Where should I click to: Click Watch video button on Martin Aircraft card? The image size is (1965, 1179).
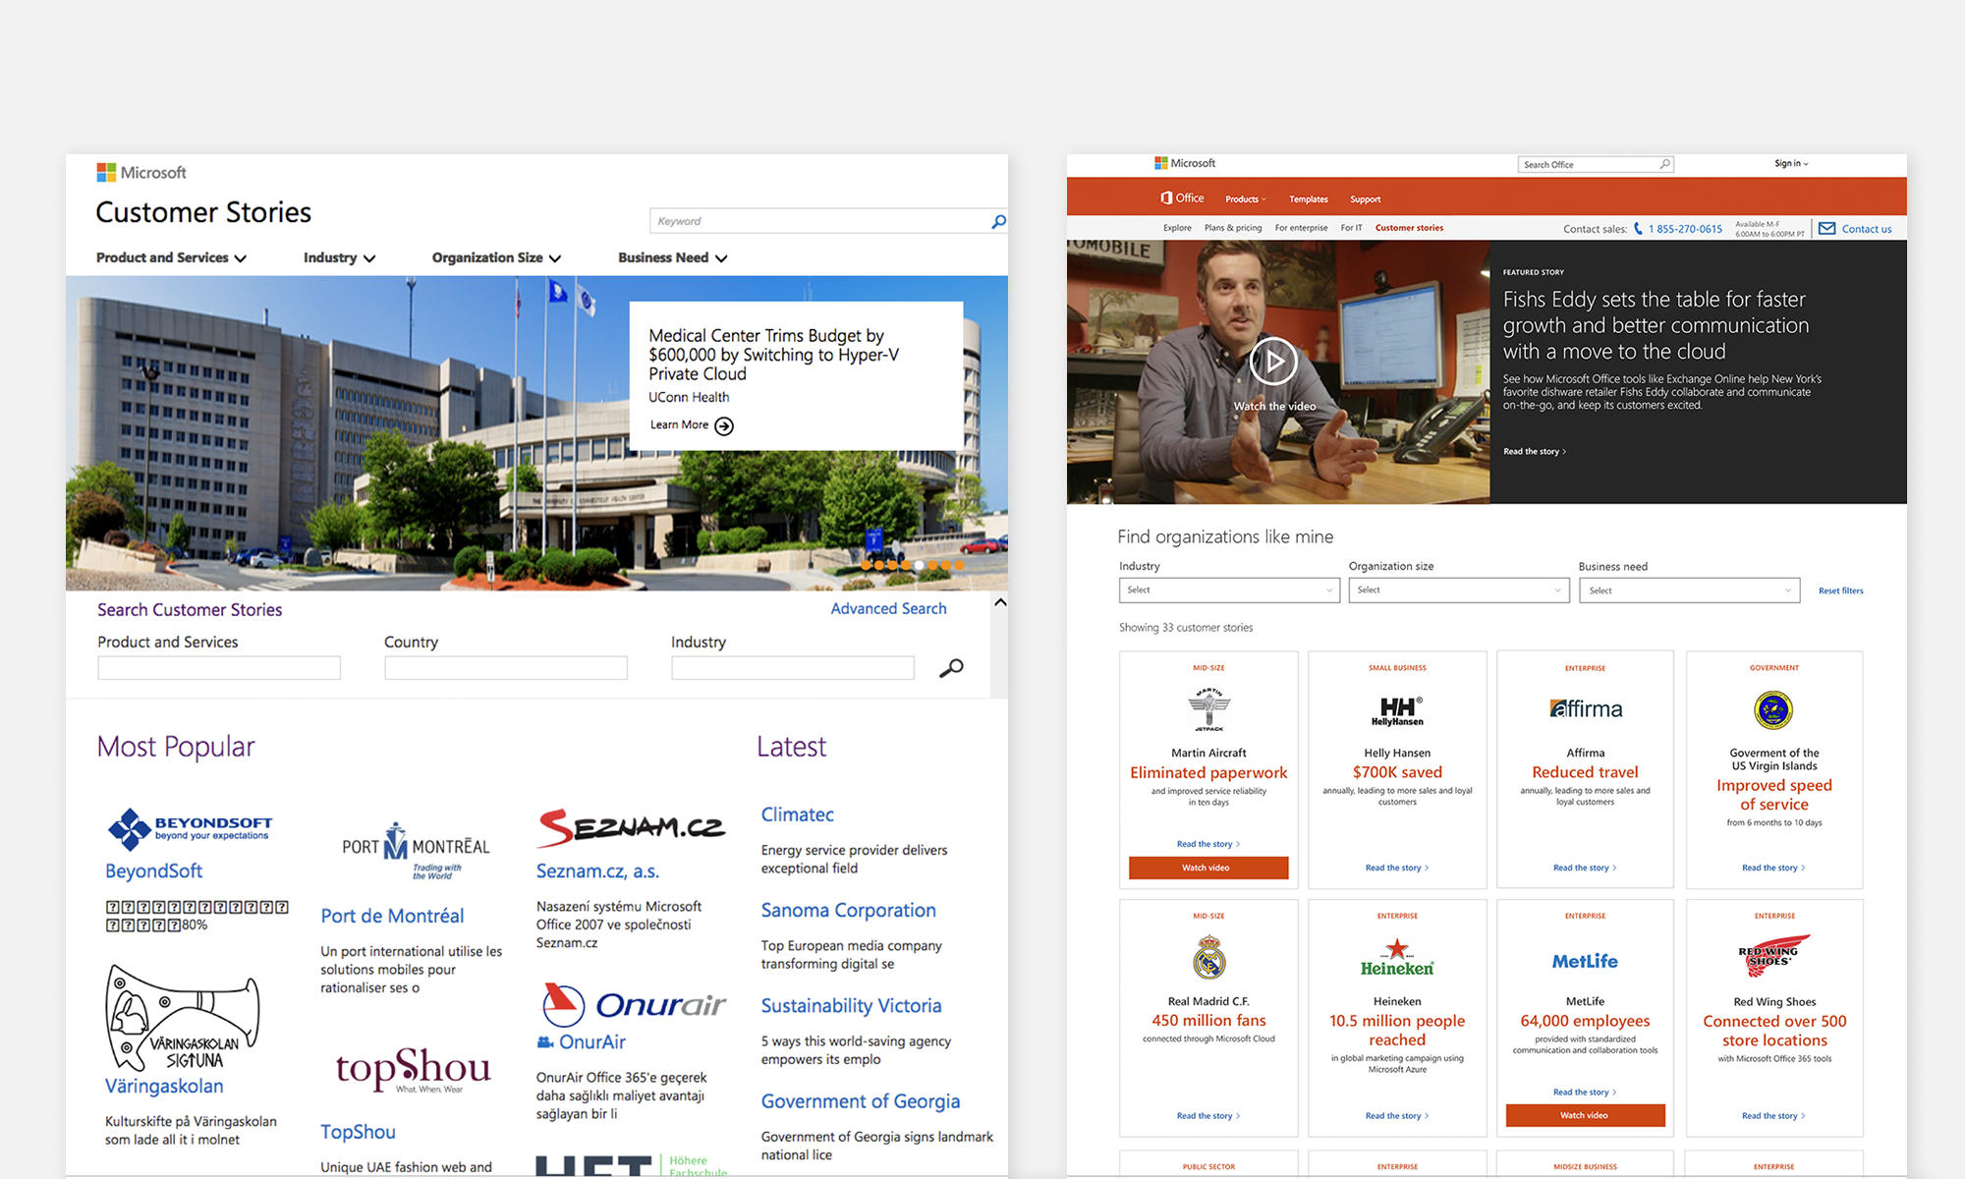[x=1208, y=868]
